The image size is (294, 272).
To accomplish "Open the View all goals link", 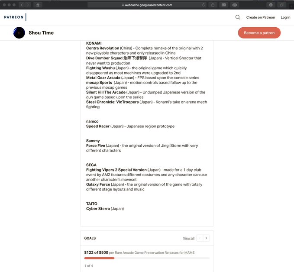I will point(189,238).
